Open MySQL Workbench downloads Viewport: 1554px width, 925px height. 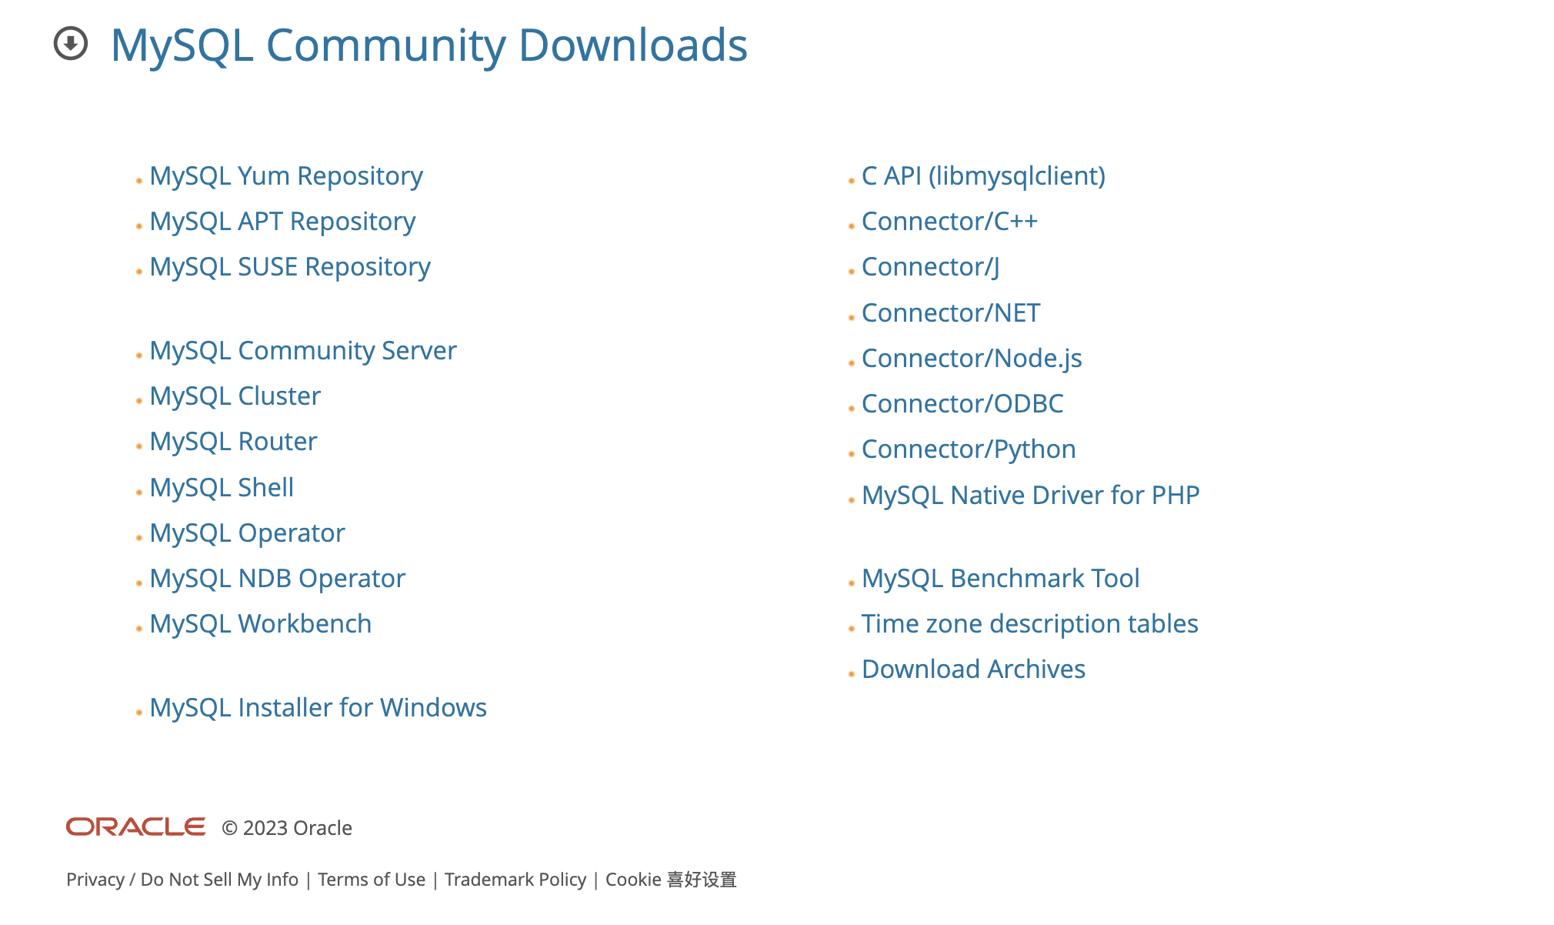pos(262,623)
